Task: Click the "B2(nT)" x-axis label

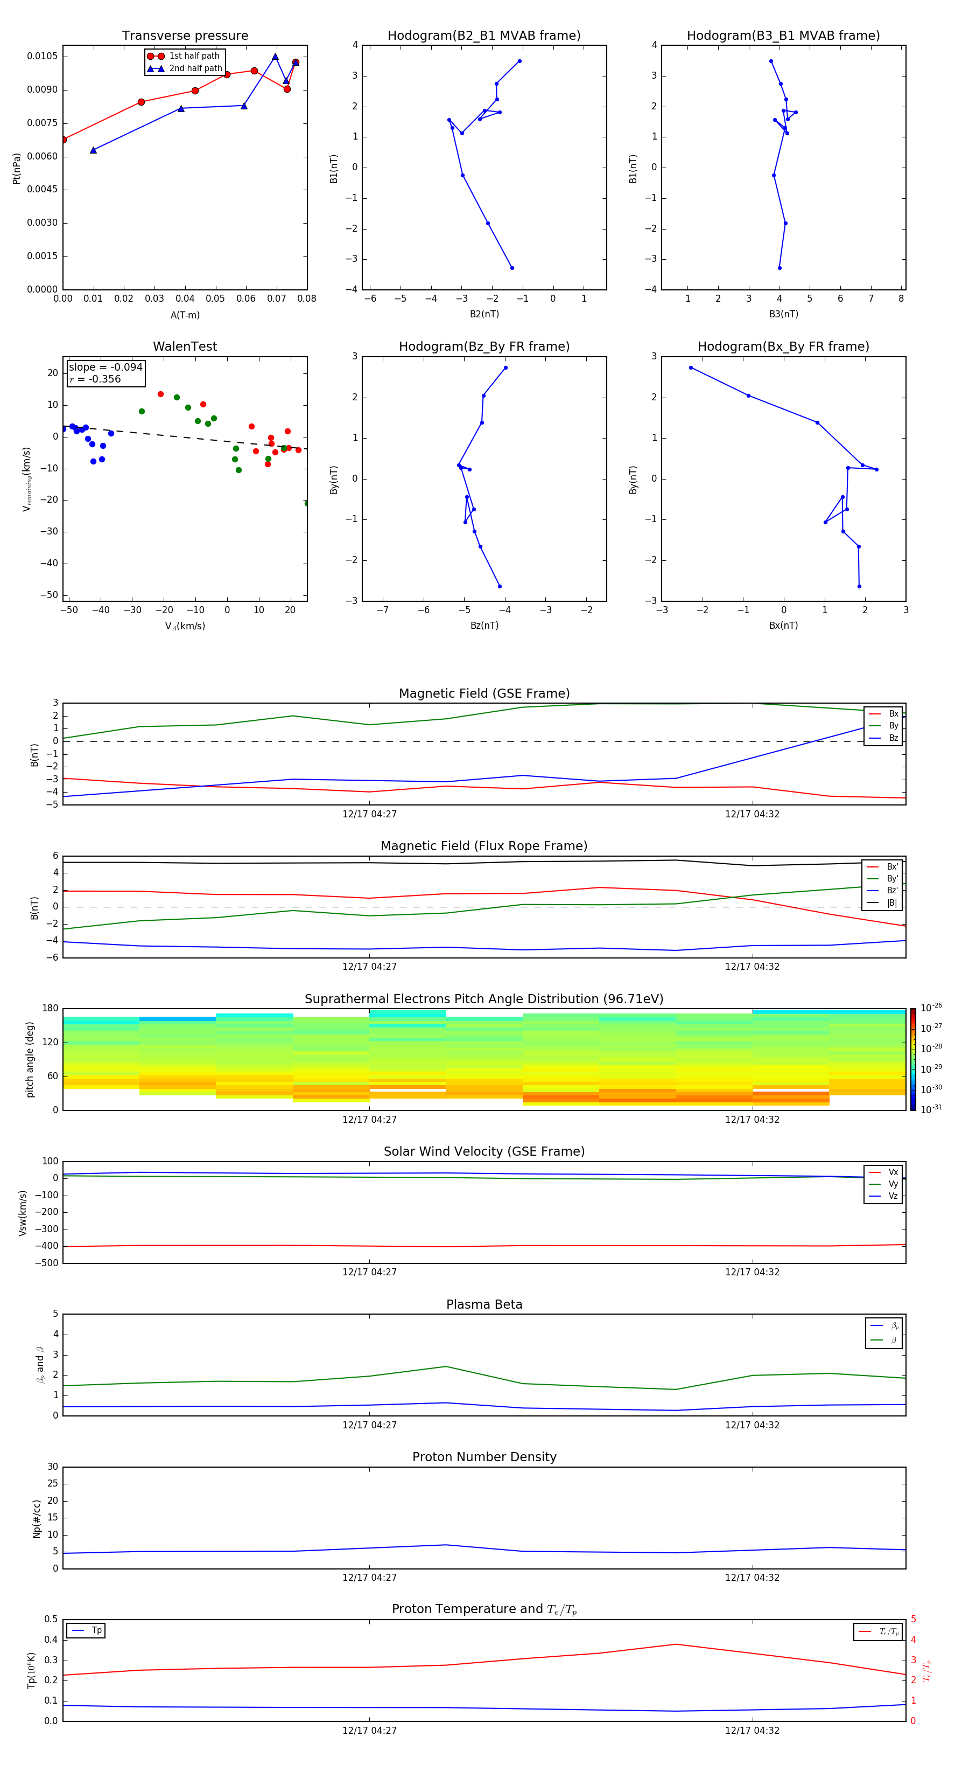Action: [484, 314]
